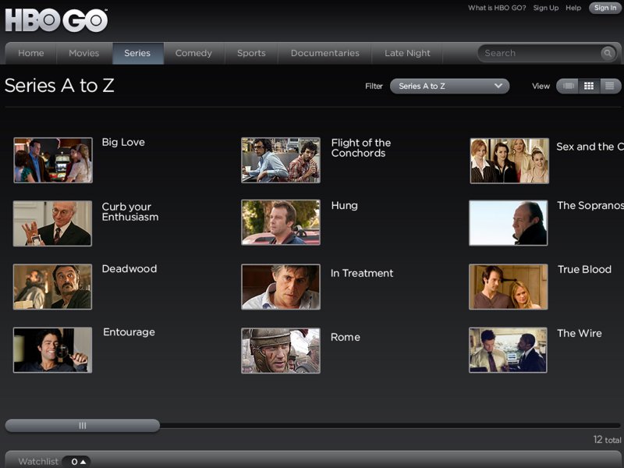The width and height of the screenshot is (624, 468).
Task: Switch to the Sports tab
Action: (x=251, y=53)
